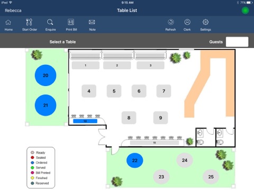Click the teal Reserved legend swatch
The image size is (254, 190).
[32, 183]
